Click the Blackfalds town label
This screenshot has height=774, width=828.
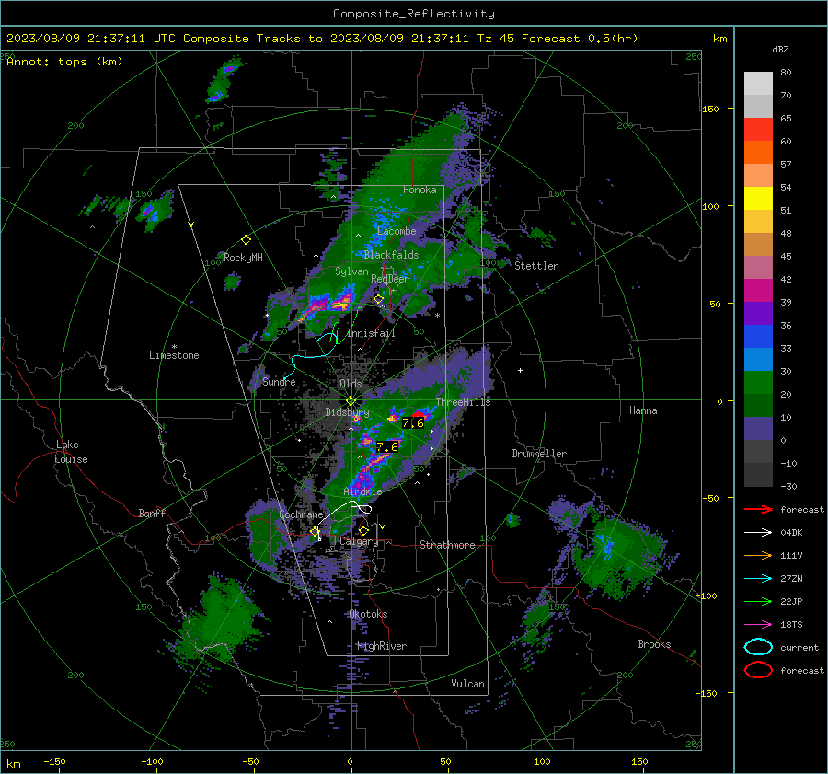(x=391, y=255)
